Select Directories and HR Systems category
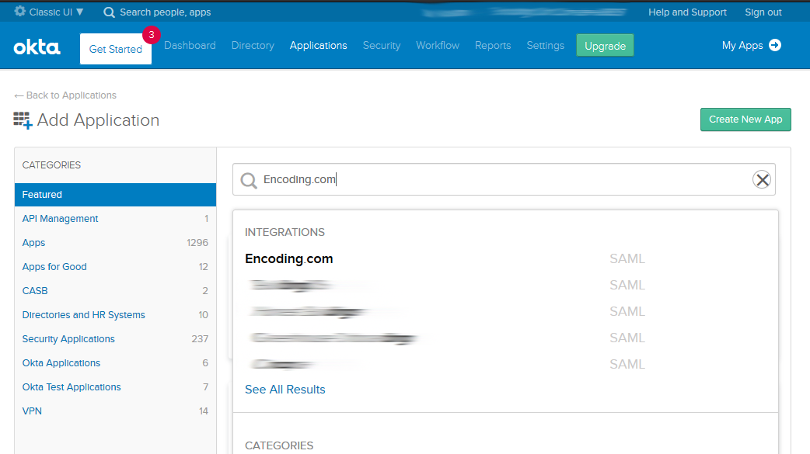 84,315
